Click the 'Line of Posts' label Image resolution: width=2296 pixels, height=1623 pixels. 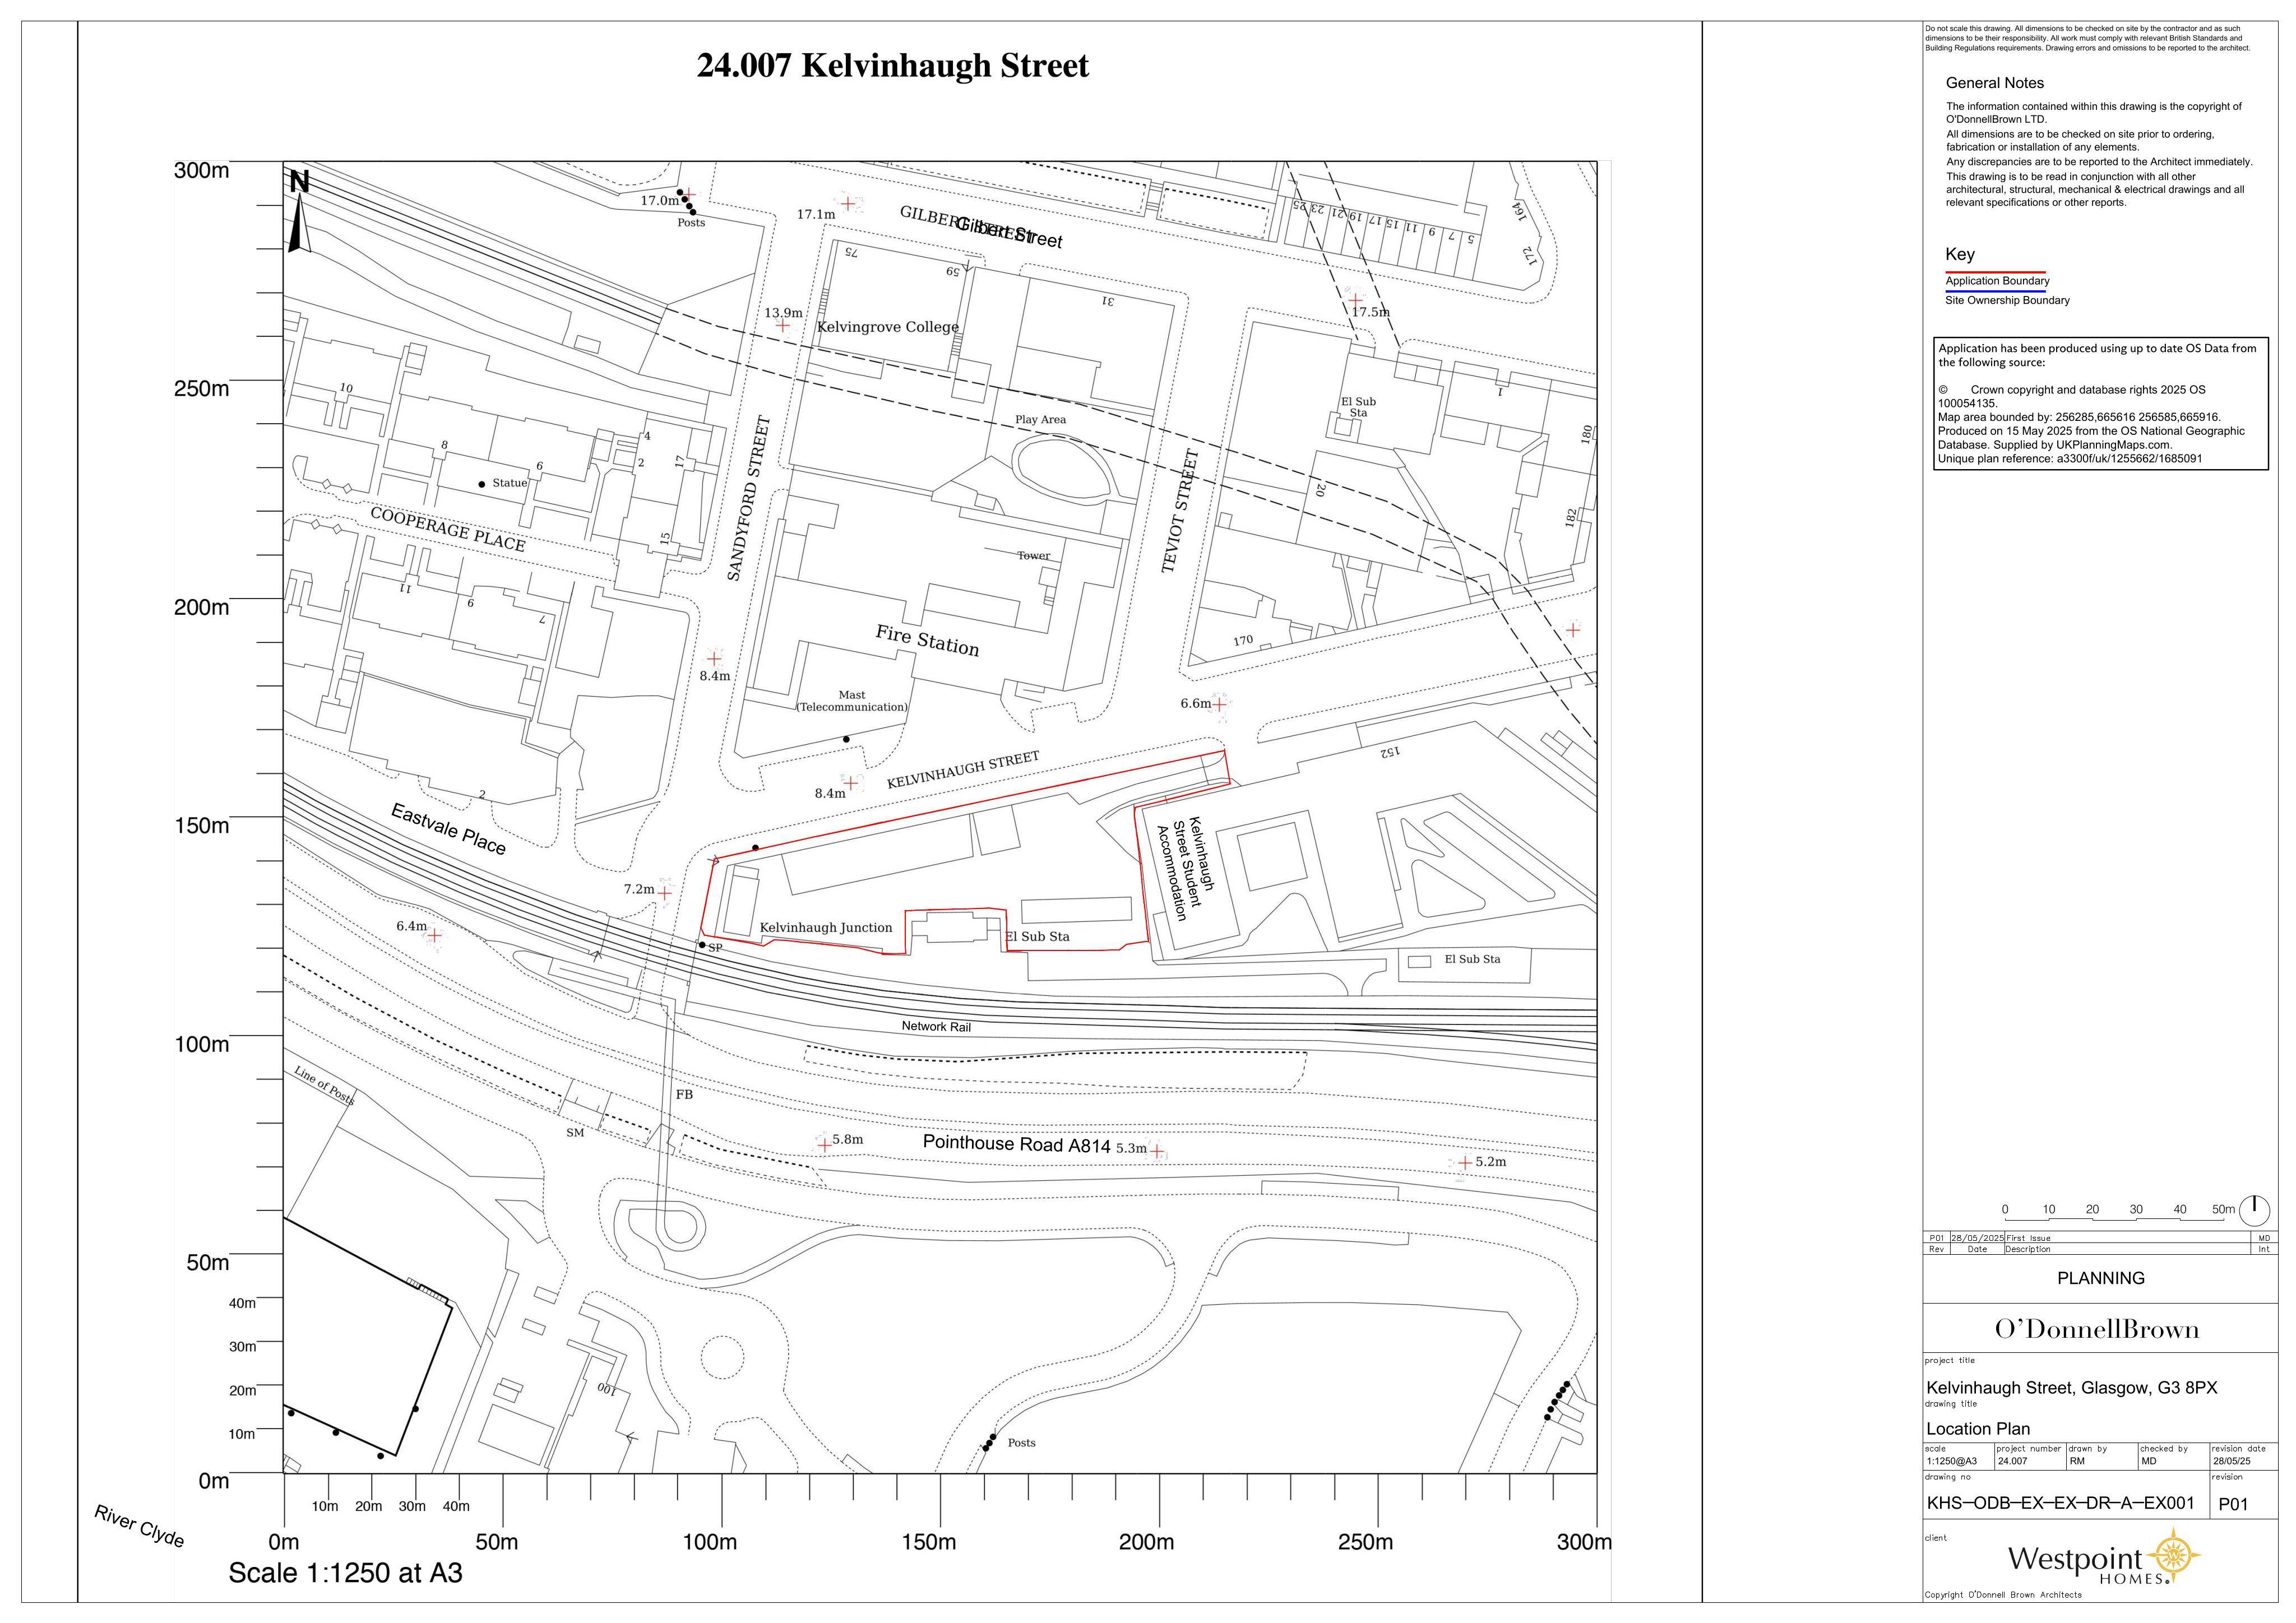coord(324,1085)
